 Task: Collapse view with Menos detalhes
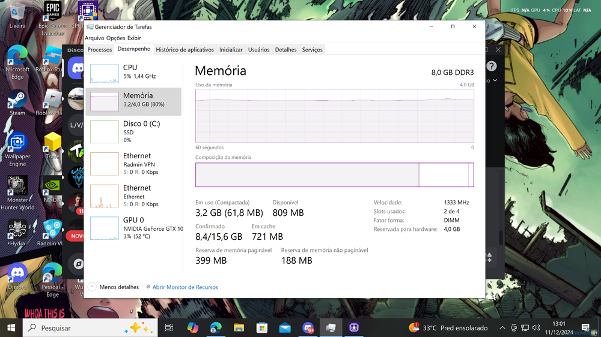click(114, 287)
